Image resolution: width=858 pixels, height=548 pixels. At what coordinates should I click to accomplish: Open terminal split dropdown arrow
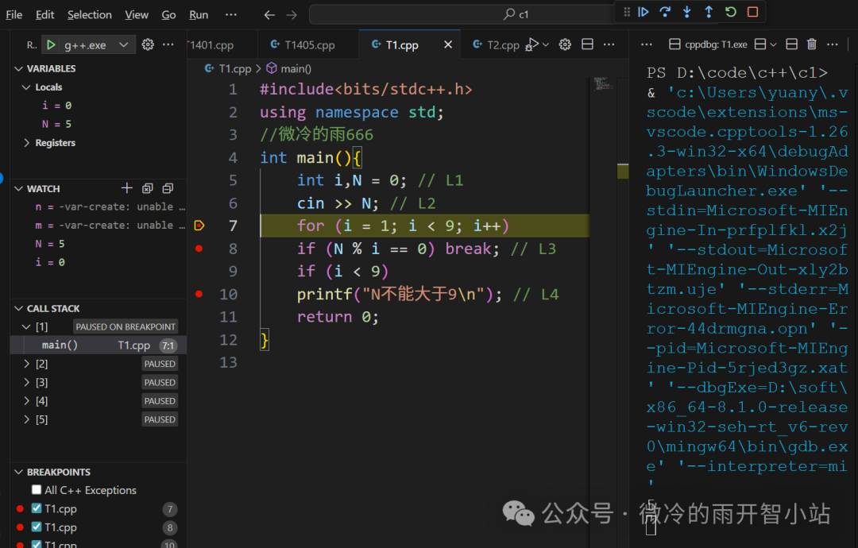coord(773,44)
